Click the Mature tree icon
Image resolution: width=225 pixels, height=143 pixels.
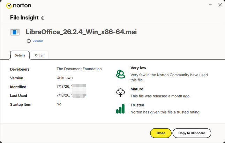click(x=121, y=93)
